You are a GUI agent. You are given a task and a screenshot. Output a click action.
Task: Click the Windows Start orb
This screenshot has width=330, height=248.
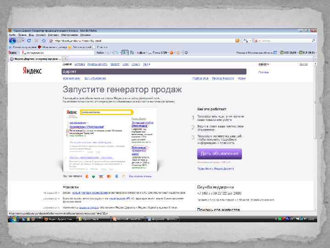pos(14,219)
